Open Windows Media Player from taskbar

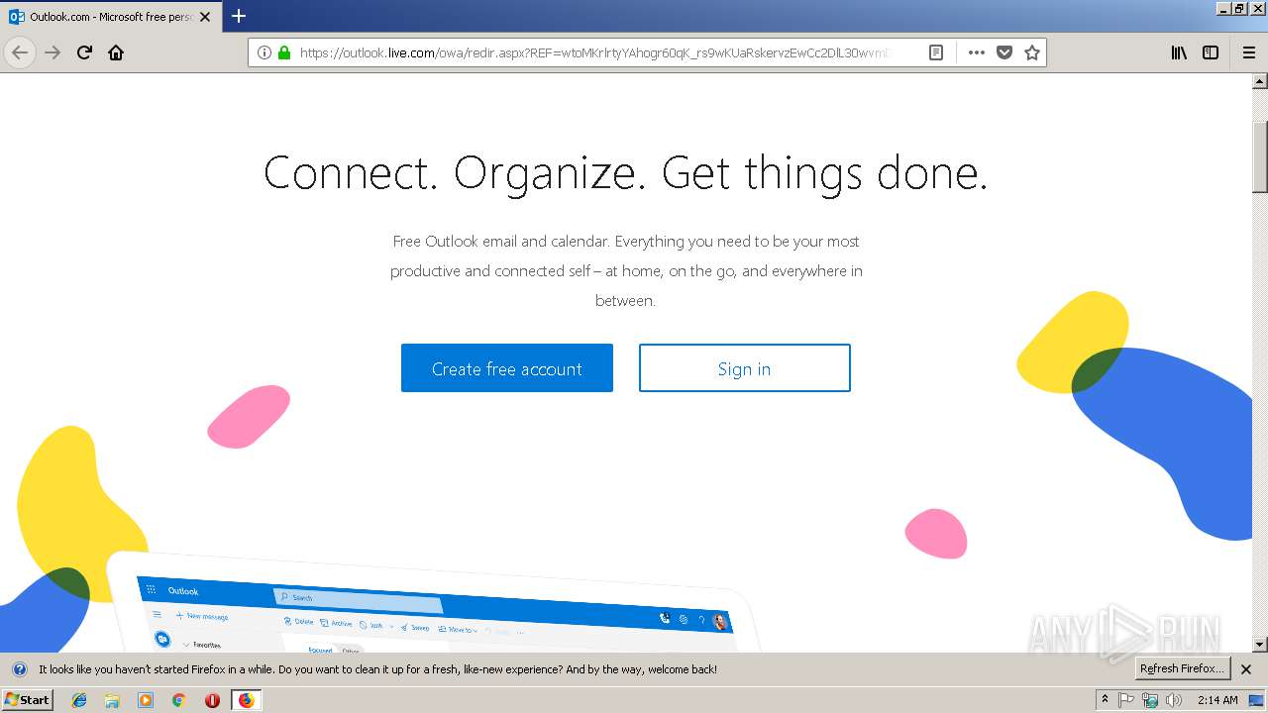coord(146,700)
